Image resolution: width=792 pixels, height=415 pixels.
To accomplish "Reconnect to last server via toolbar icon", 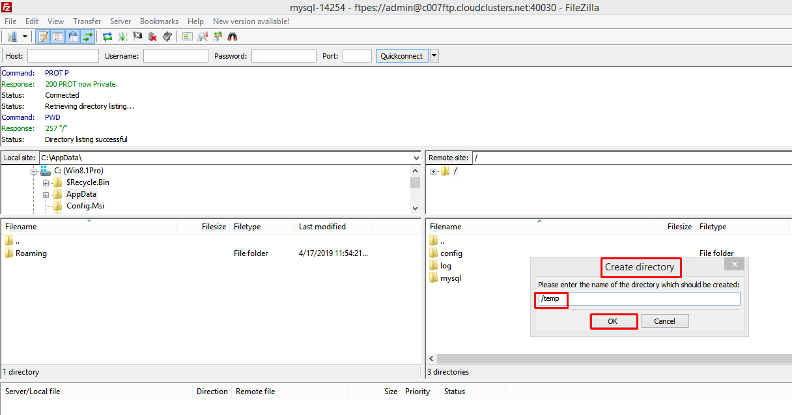I will tap(167, 36).
